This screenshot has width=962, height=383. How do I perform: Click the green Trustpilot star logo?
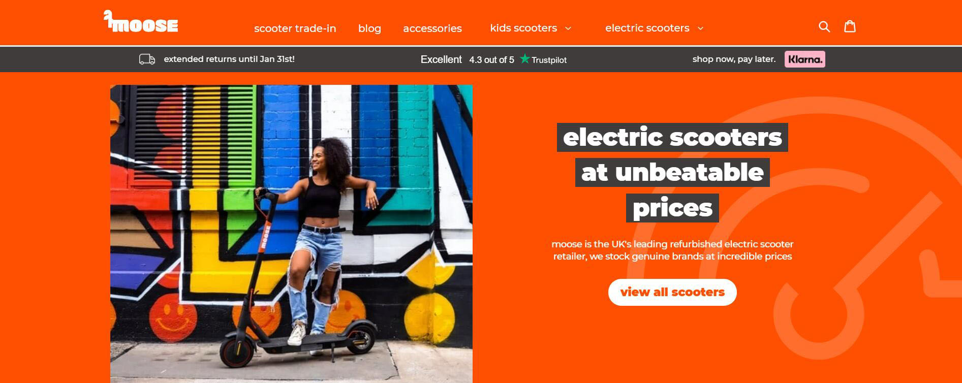click(x=524, y=59)
